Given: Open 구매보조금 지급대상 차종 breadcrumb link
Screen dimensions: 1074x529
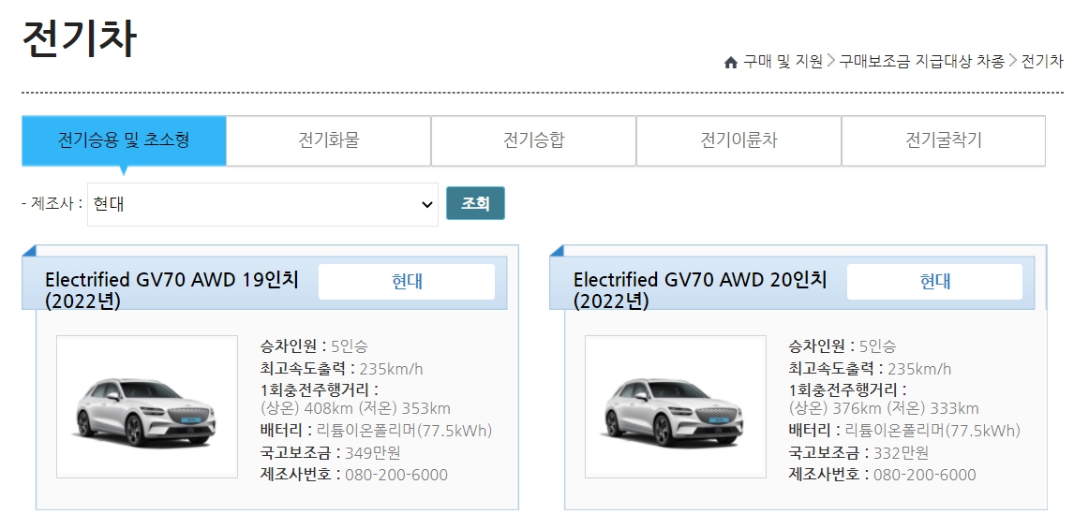Looking at the screenshot, I should point(922,62).
